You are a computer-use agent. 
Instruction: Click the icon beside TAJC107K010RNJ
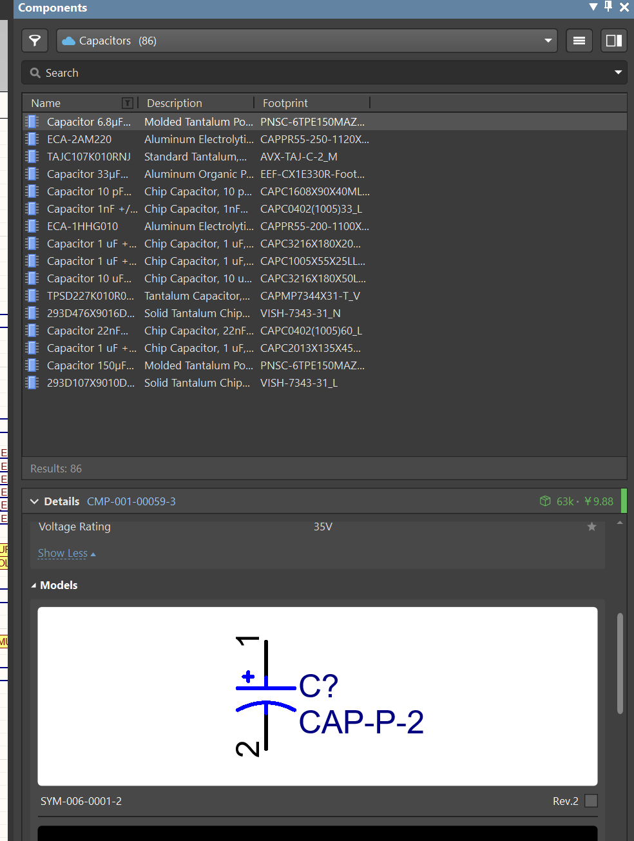pos(32,156)
